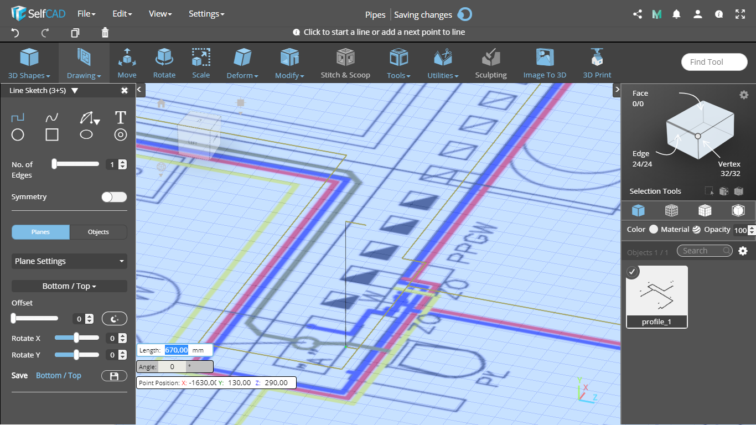
Task: Click the Undo arrow icon
Action: click(15, 33)
